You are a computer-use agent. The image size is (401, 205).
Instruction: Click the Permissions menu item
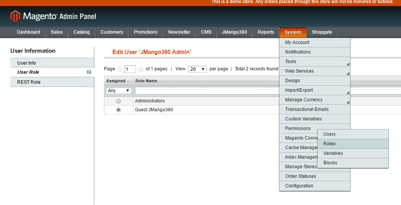point(298,128)
